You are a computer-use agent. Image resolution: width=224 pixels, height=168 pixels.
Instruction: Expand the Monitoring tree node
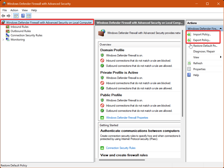pyautogui.click(x=3, y=39)
